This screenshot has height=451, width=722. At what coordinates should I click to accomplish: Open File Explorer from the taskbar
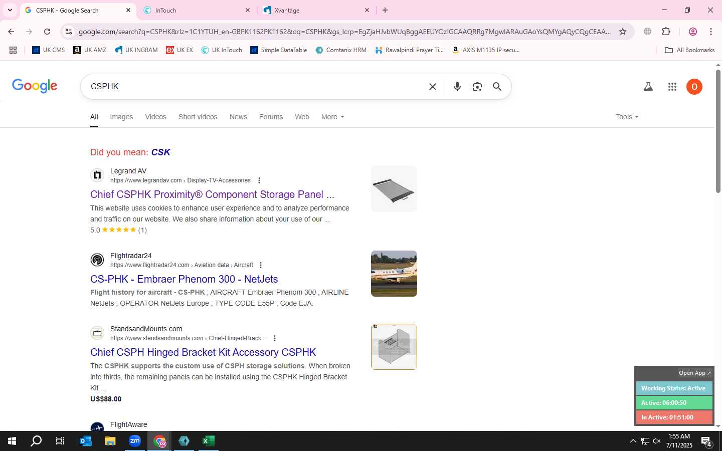[x=110, y=441]
